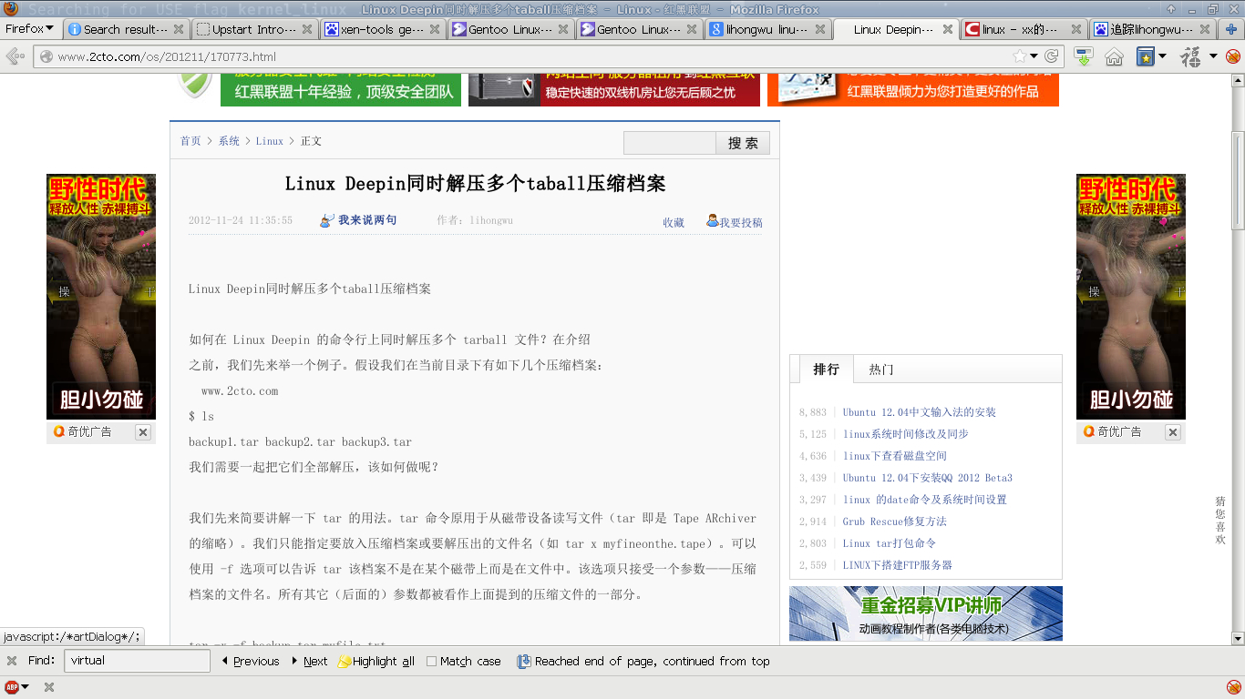This screenshot has width=1245, height=699.
Task: Click the 福 character toolbar icon
Action: [x=1190, y=56]
